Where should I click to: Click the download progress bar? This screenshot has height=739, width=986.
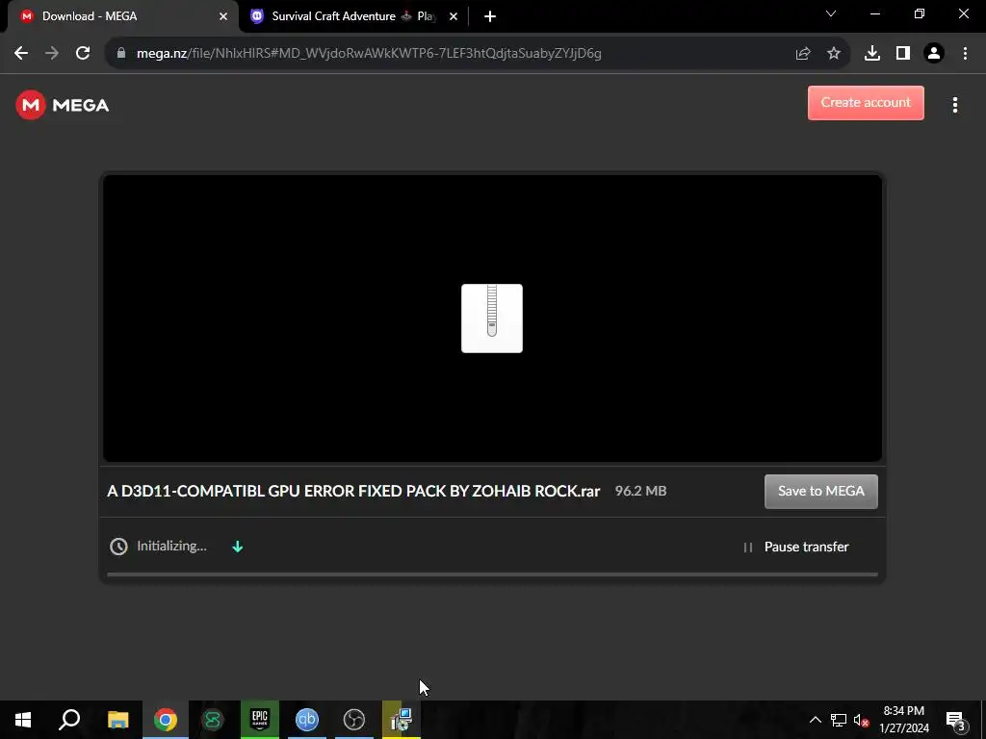(x=492, y=573)
